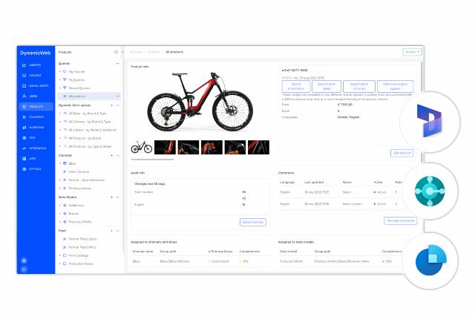Screen dimensions: 475x317
Task: Expand the Brands data model node
Action: [x=60, y=213]
